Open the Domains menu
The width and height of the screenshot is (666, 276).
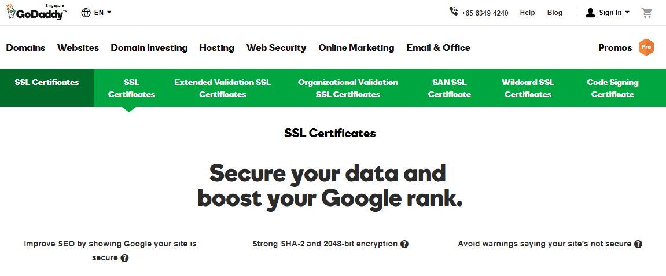coord(25,48)
